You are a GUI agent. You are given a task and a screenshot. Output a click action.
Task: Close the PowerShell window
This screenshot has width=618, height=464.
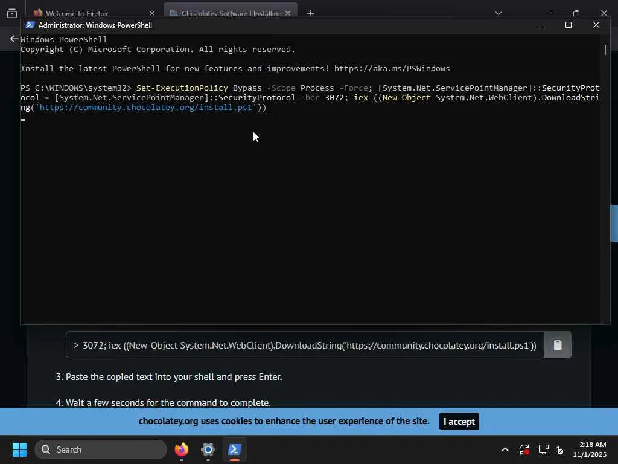point(596,25)
